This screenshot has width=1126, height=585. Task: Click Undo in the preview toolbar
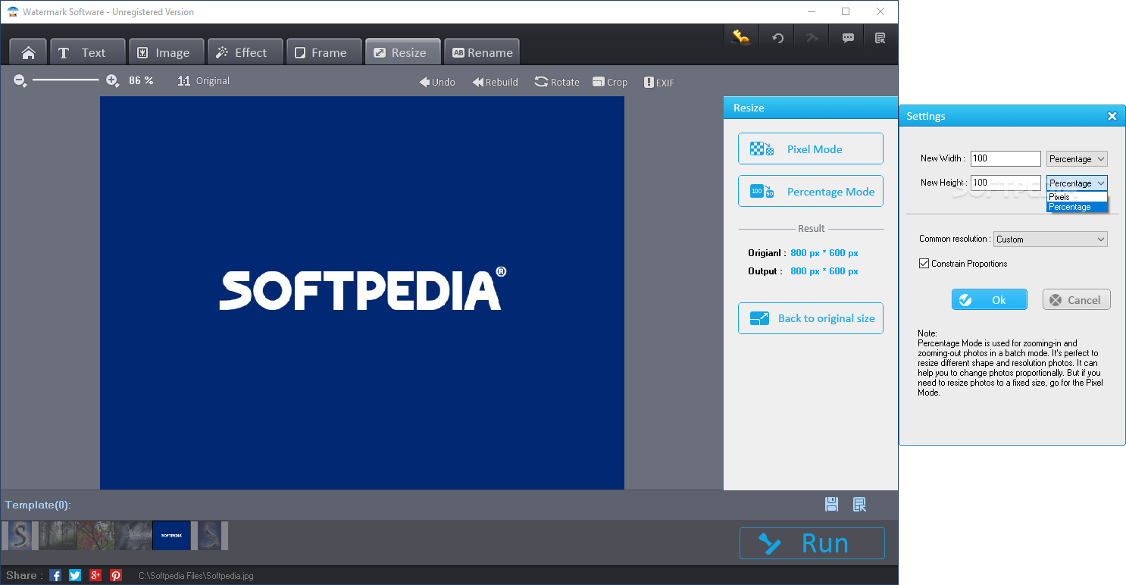(x=437, y=82)
